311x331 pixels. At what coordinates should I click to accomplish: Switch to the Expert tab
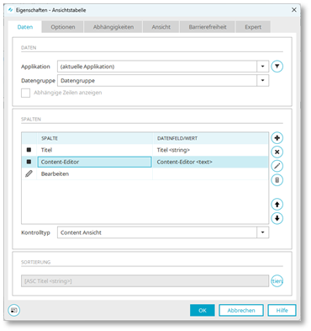(x=253, y=27)
